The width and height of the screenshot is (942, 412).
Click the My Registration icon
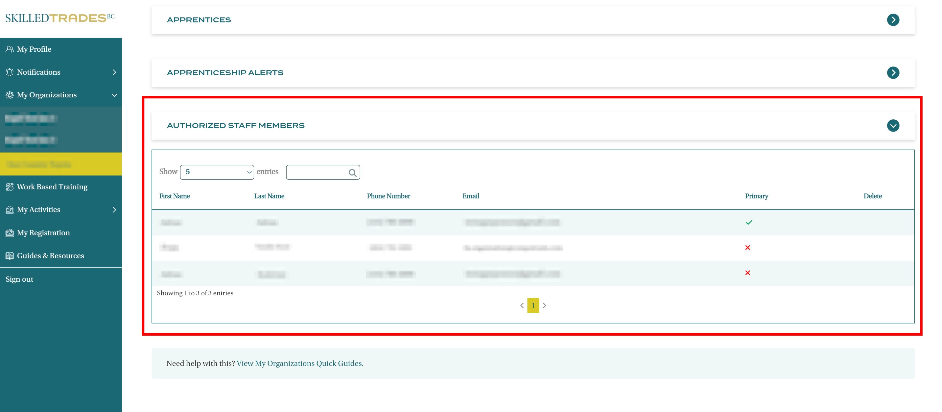9,233
